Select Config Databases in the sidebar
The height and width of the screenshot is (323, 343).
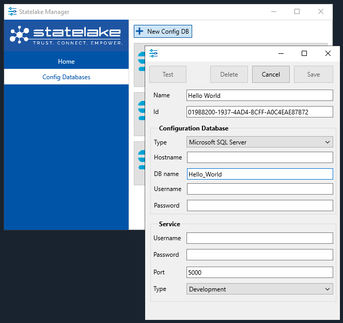click(66, 77)
